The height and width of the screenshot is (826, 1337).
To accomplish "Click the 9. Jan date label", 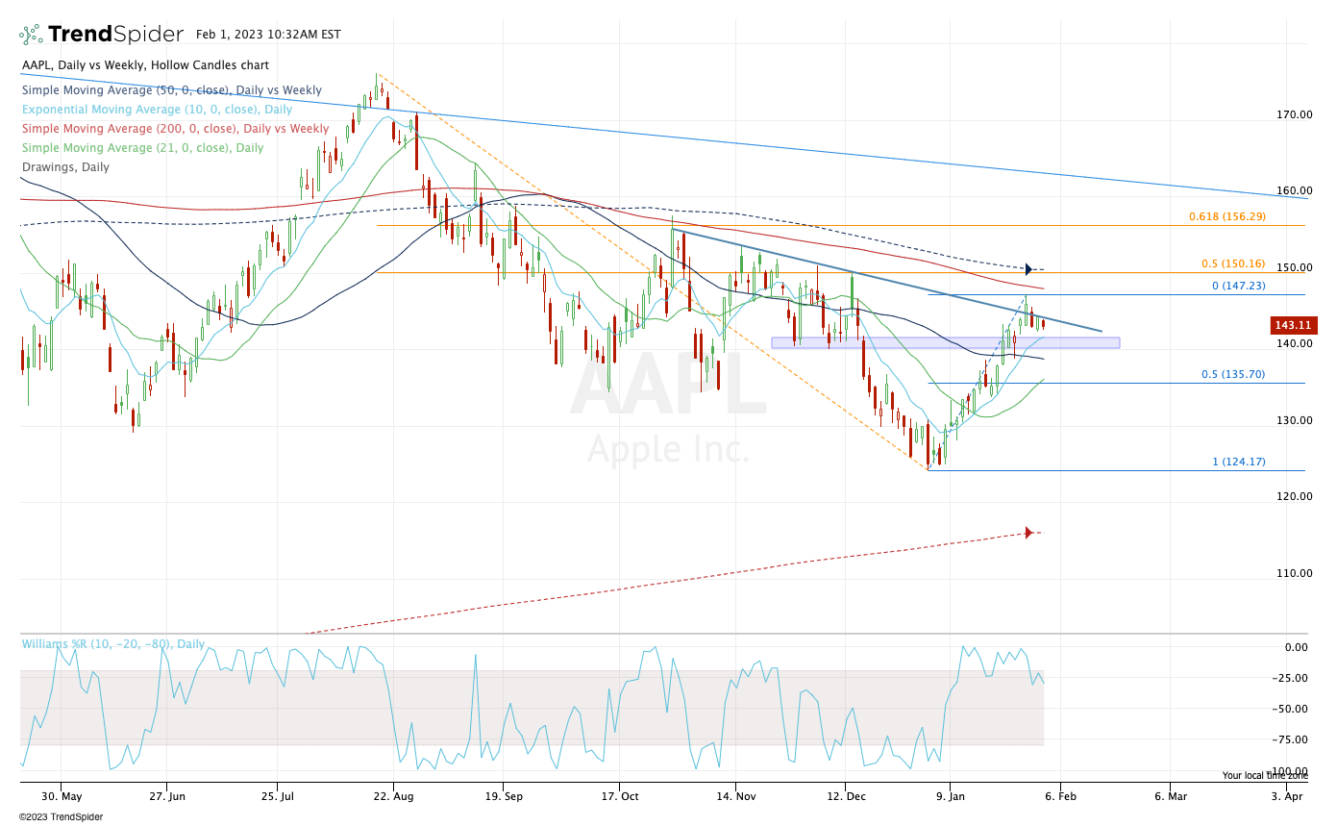I will (x=950, y=796).
